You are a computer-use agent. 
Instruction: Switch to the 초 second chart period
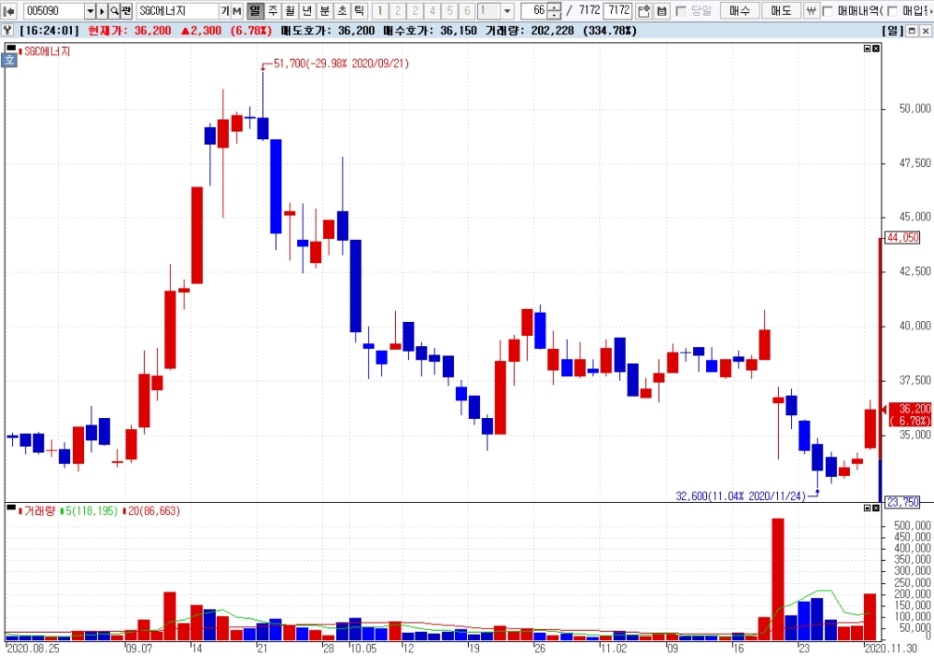(x=342, y=10)
